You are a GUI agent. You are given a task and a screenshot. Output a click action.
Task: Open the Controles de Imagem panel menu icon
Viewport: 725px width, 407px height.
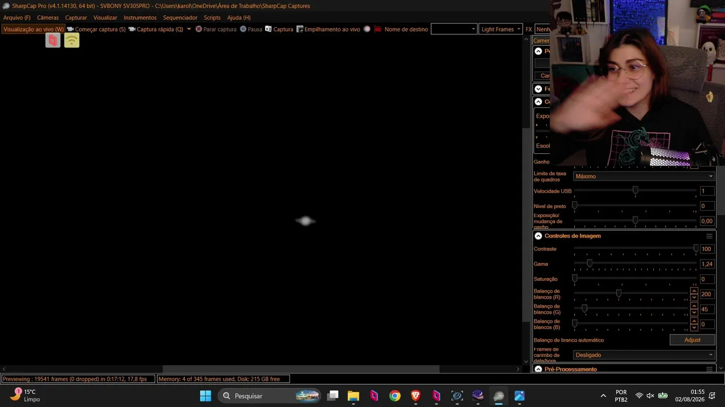(709, 236)
